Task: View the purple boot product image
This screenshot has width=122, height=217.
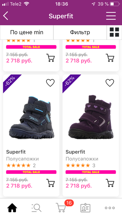Action: (x=91, y=117)
